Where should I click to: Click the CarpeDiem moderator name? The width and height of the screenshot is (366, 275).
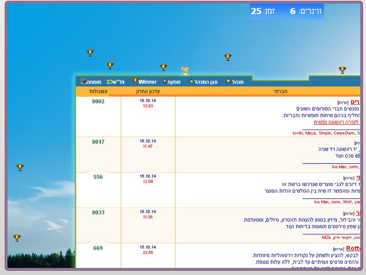point(344,133)
